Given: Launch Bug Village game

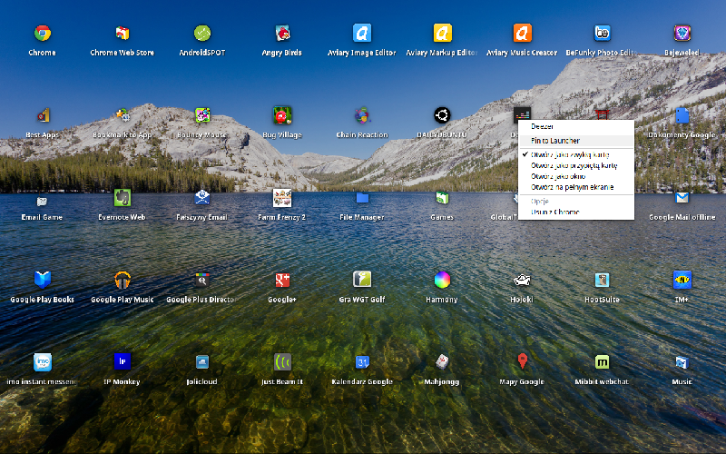Looking at the screenshot, I should point(282,115).
